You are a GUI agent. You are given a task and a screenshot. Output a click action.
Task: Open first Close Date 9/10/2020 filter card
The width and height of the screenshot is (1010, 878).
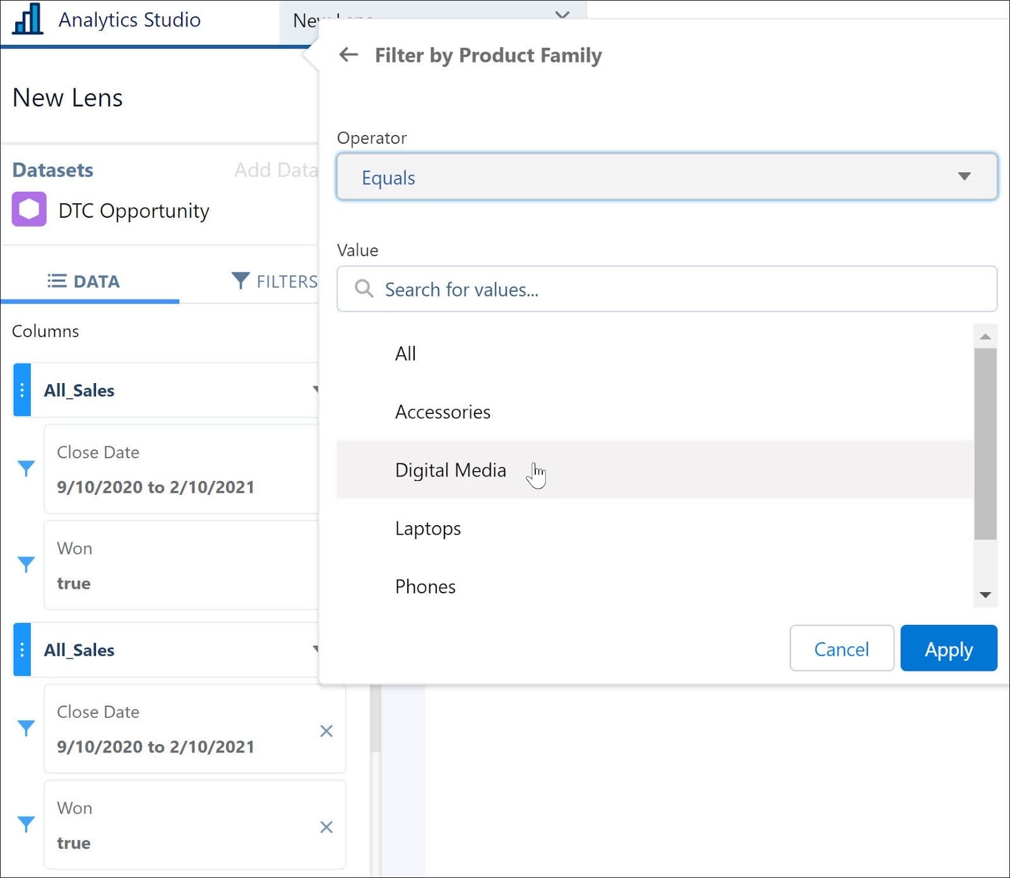coord(181,469)
